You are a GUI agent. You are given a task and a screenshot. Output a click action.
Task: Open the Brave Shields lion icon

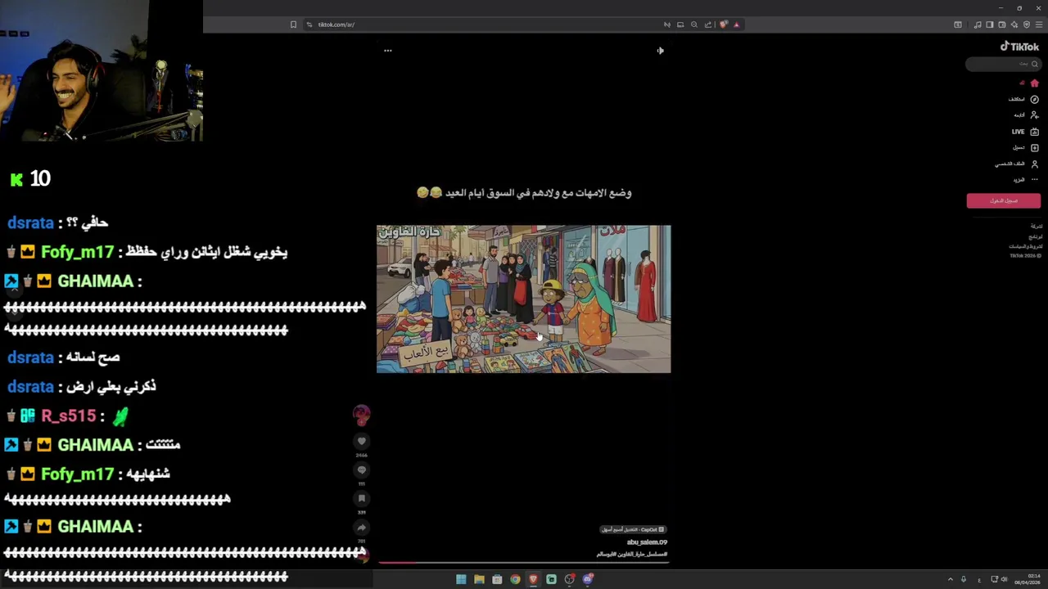(723, 25)
